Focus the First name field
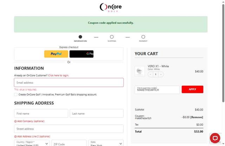Image resolution: width=225 pixels, height=146 pixels. (41, 113)
